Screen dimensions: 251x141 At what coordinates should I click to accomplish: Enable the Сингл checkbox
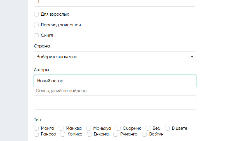pyautogui.click(x=36, y=35)
